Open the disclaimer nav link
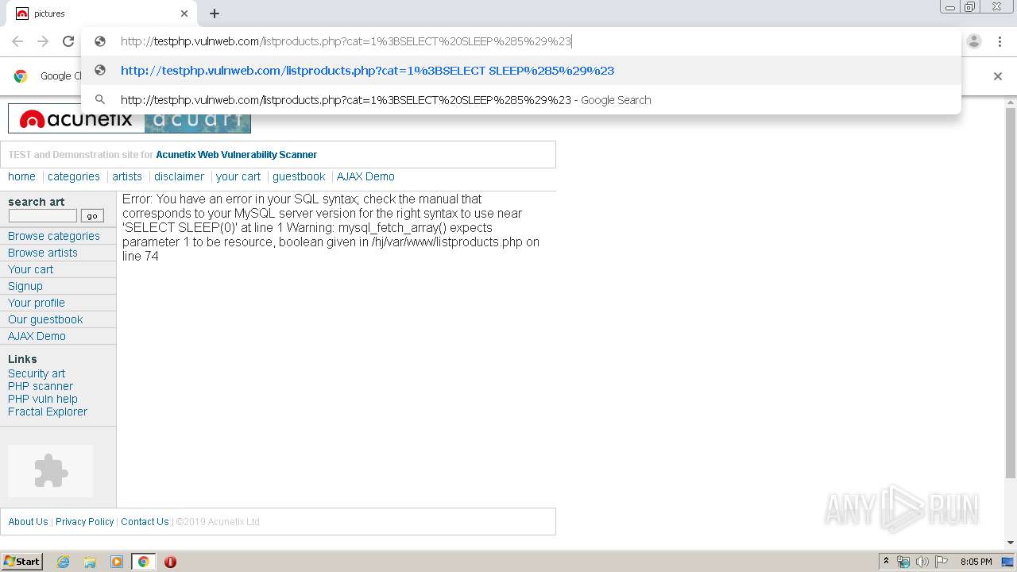The height and width of the screenshot is (572, 1017). (x=179, y=176)
